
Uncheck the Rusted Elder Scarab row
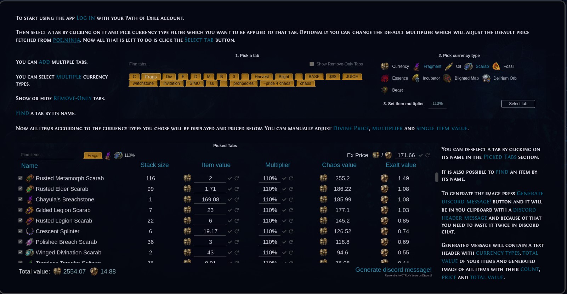point(21,189)
